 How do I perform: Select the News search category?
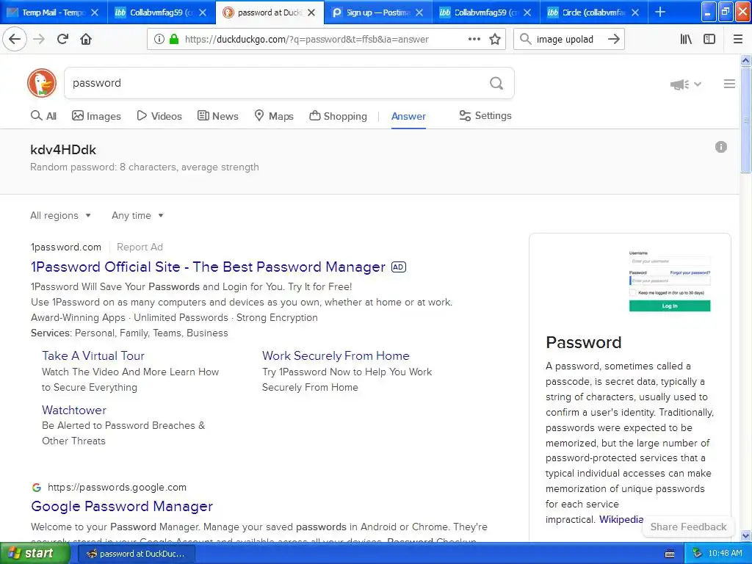(217, 116)
